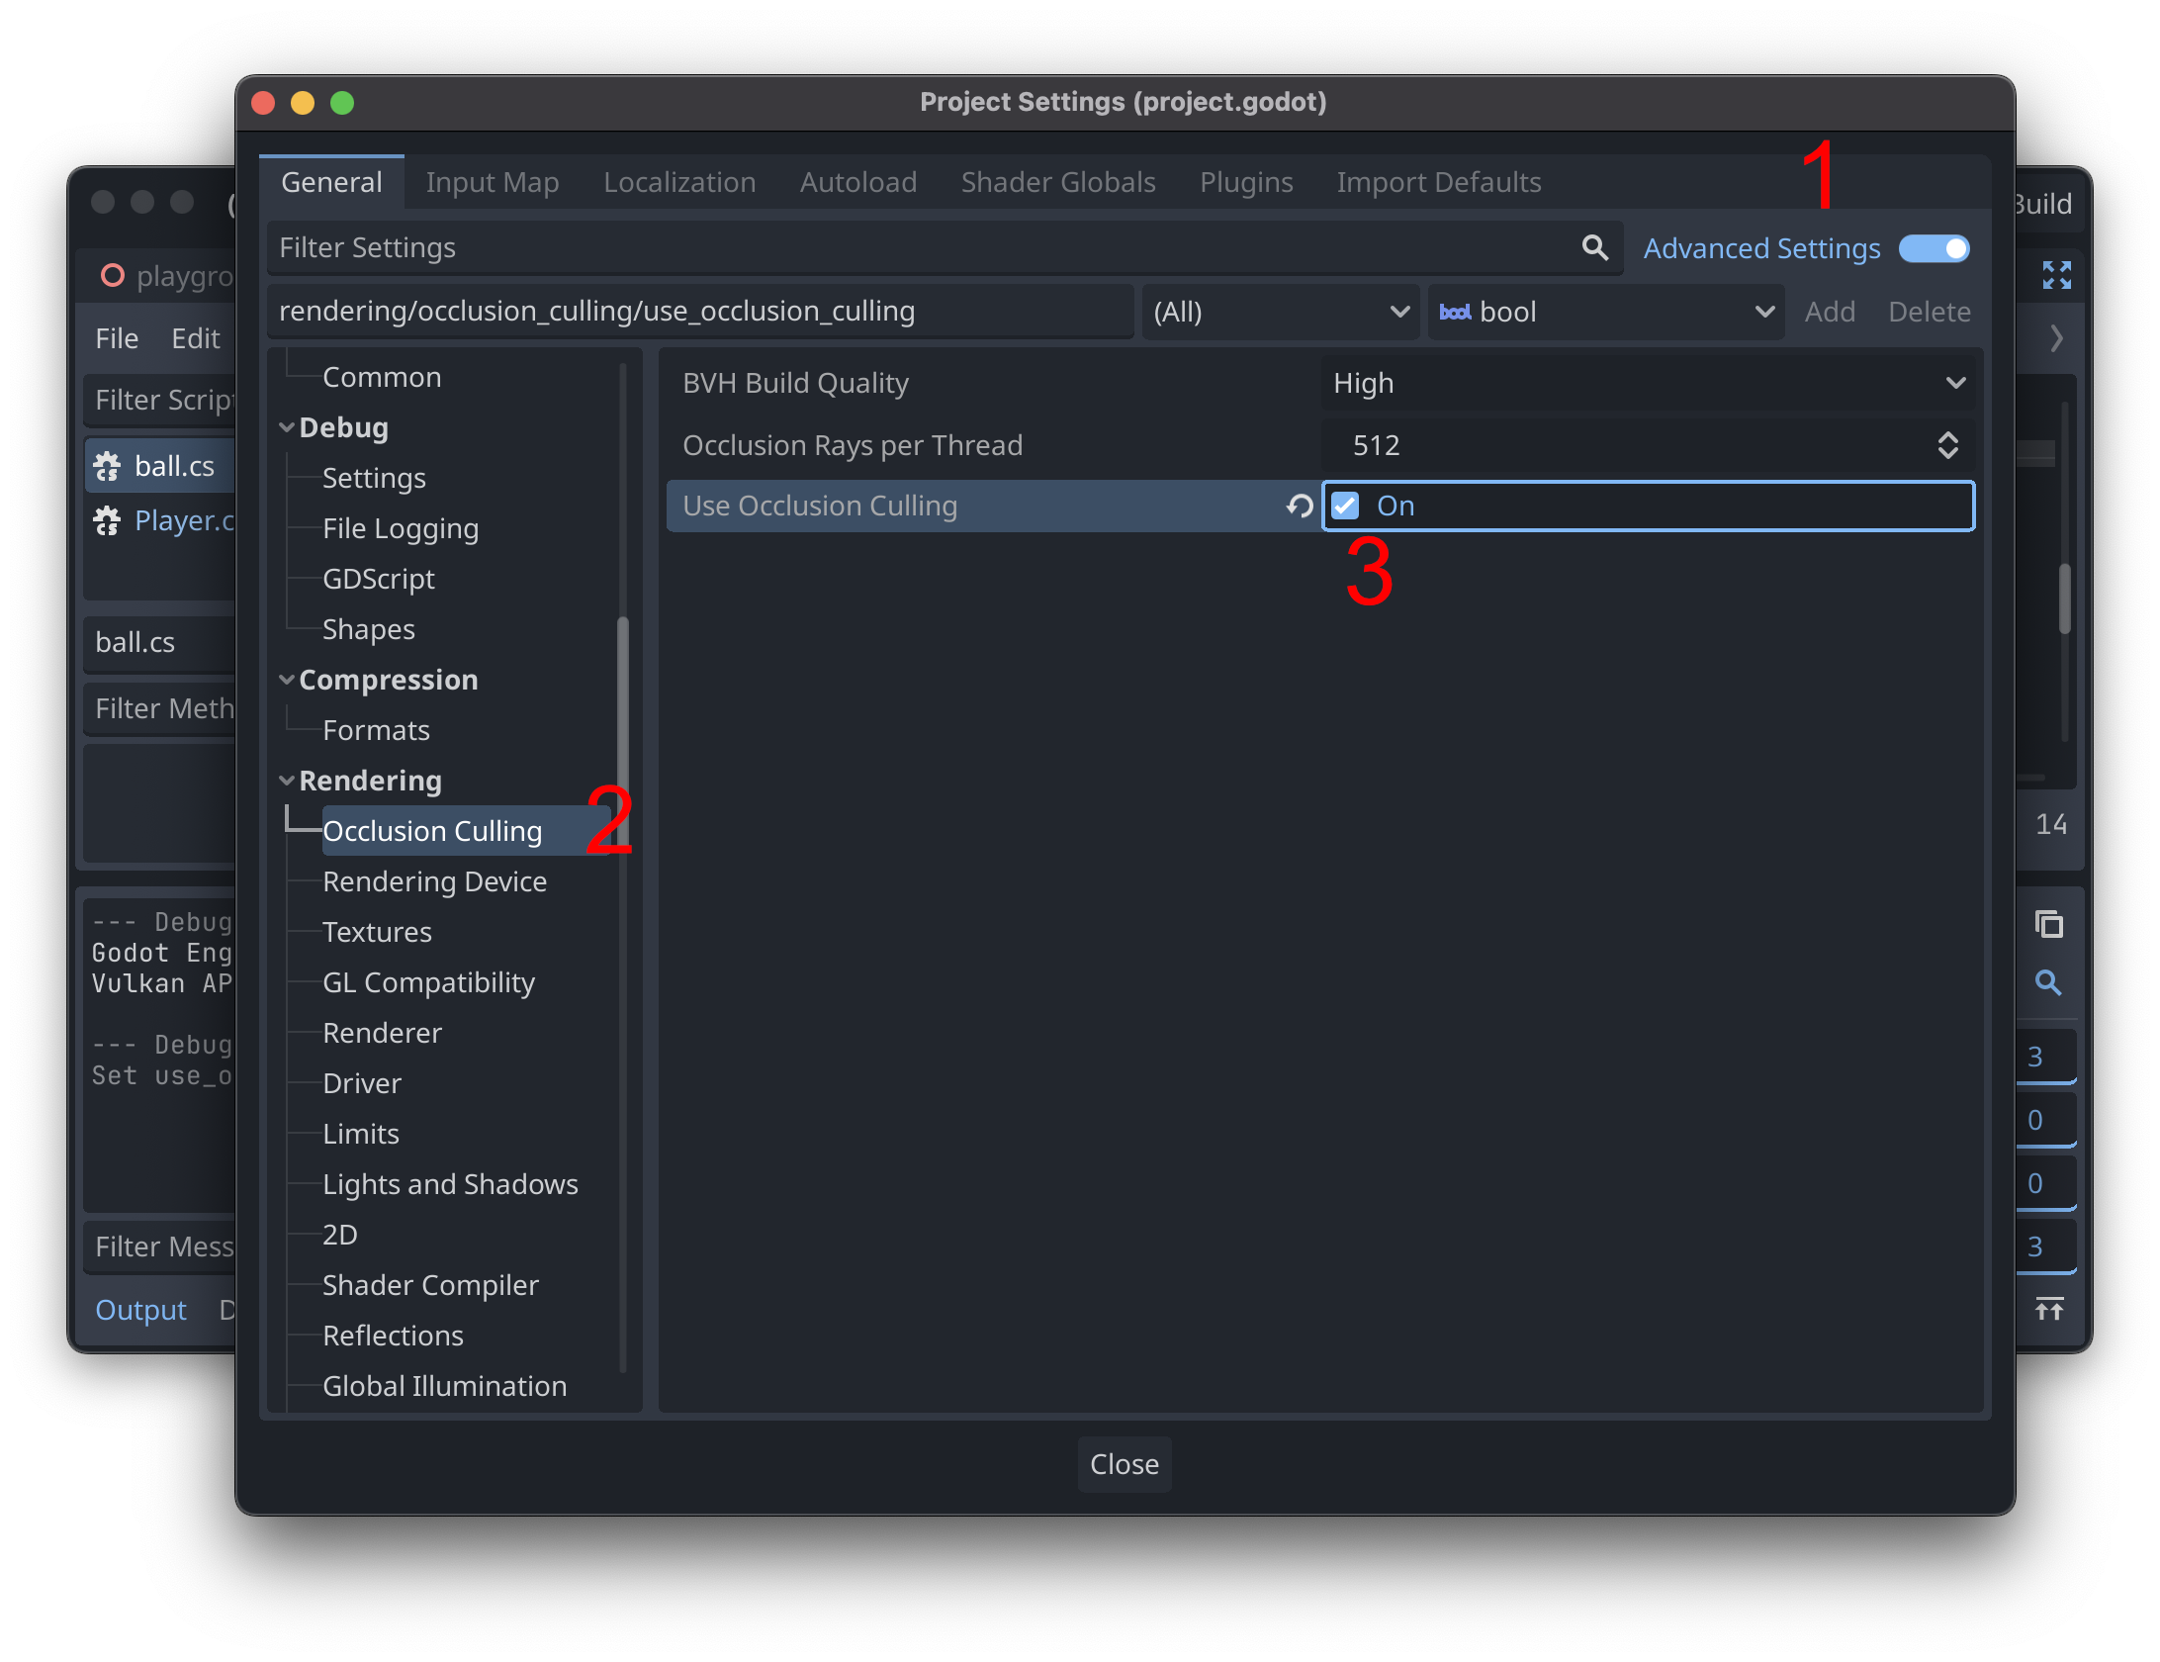The image size is (2160, 1662).
Task: Open the File menu in the script editor
Action: point(116,337)
